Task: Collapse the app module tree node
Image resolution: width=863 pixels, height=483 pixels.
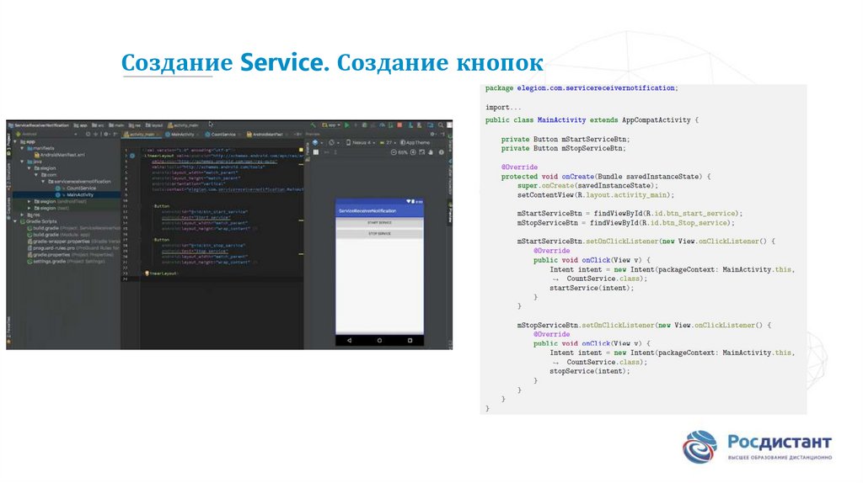Action: point(15,141)
